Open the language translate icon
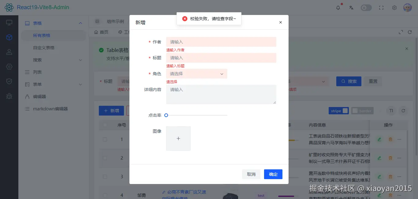Screen dimensions: 418x199 [351, 8]
